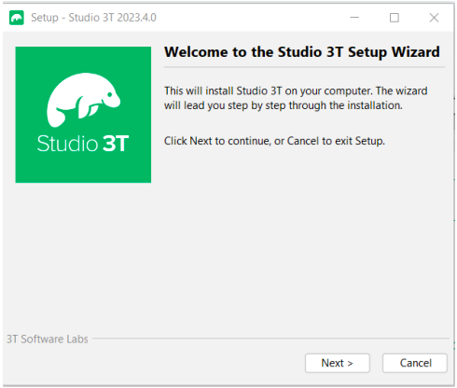
Task: Click the Next > button to continue
Action: [x=338, y=363]
